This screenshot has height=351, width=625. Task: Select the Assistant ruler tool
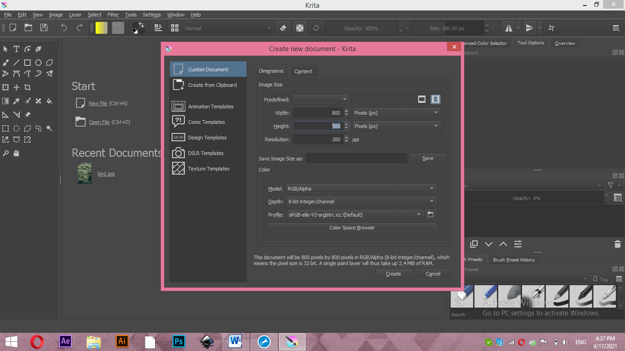pyautogui.click(x=5, y=115)
